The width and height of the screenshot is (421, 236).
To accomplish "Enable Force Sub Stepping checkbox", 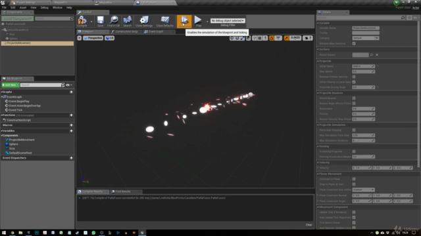I will point(354,130).
